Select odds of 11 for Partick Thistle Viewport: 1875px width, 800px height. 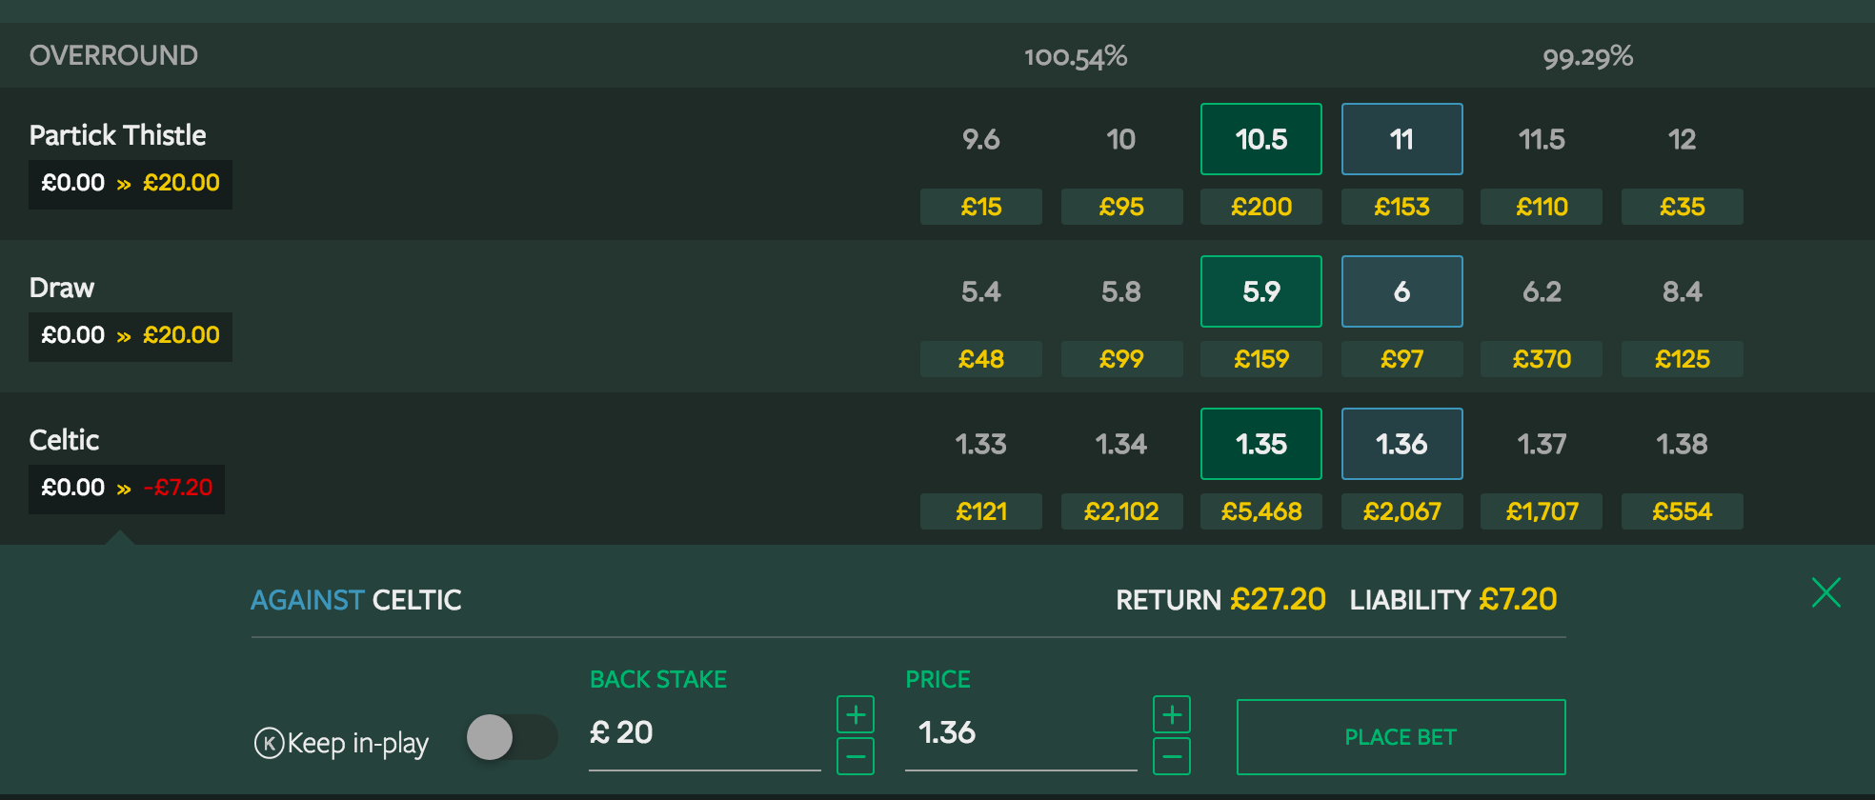(1401, 139)
